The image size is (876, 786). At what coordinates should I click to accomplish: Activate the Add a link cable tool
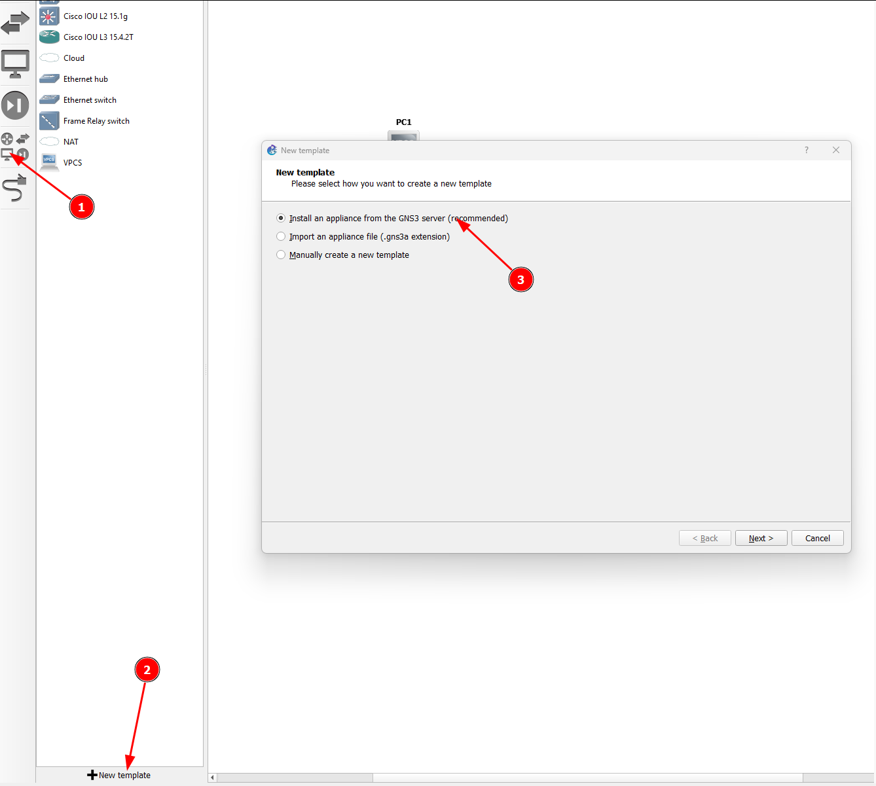pos(15,188)
